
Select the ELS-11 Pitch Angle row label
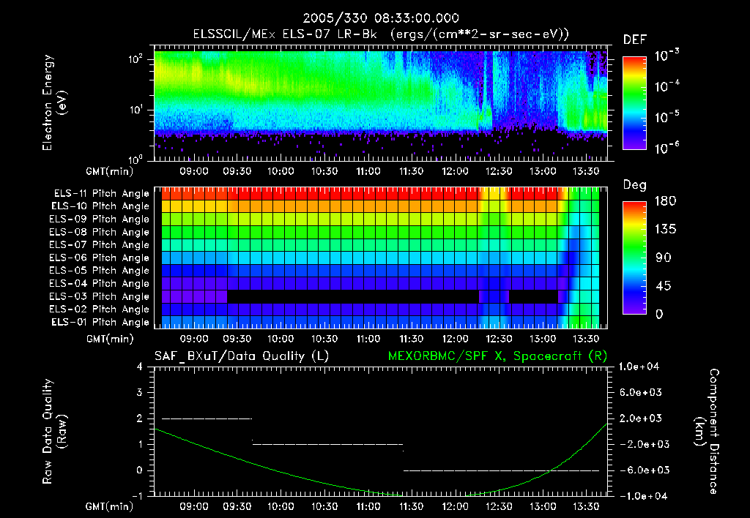(101, 194)
